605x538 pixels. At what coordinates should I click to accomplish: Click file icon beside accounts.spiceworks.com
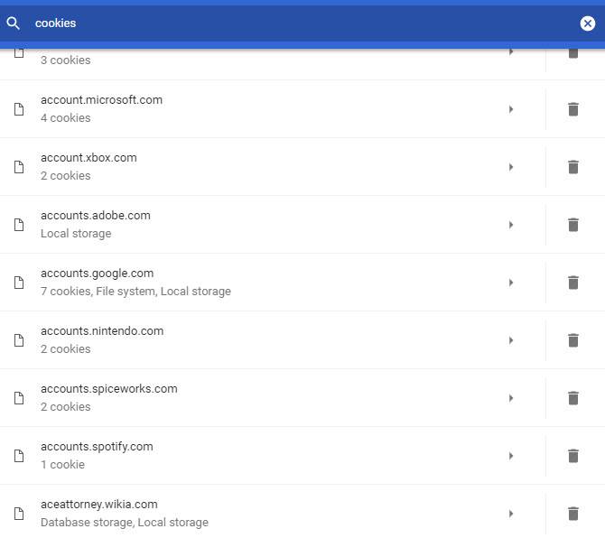pyautogui.click(x=19, y=398)
